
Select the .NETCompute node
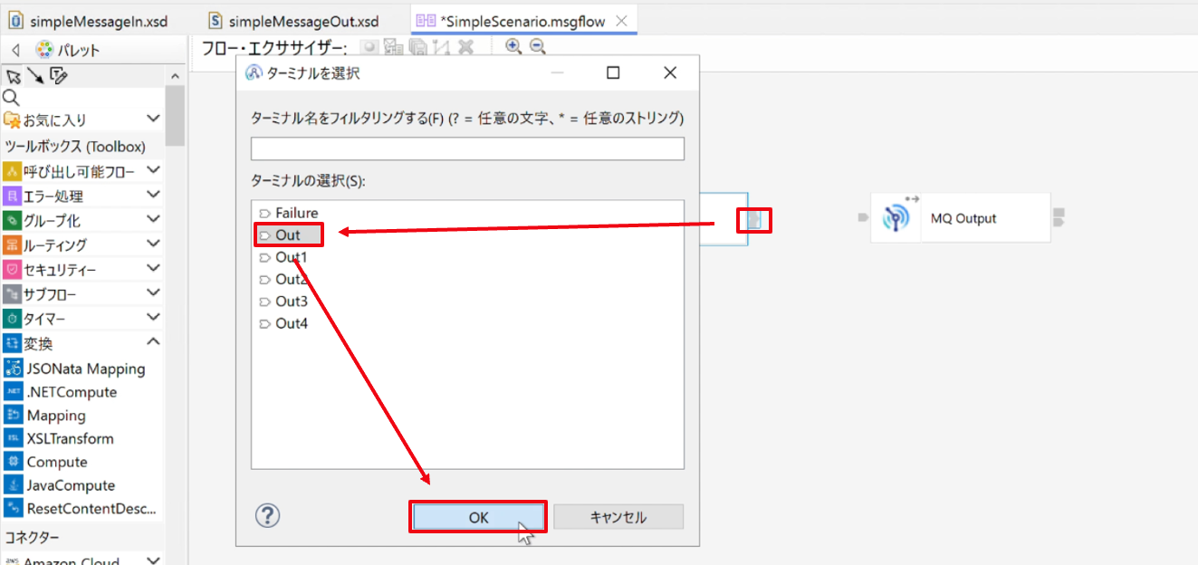tap(61, 392)
